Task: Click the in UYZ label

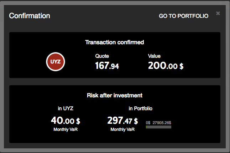Action: click(x=66, y=108)
